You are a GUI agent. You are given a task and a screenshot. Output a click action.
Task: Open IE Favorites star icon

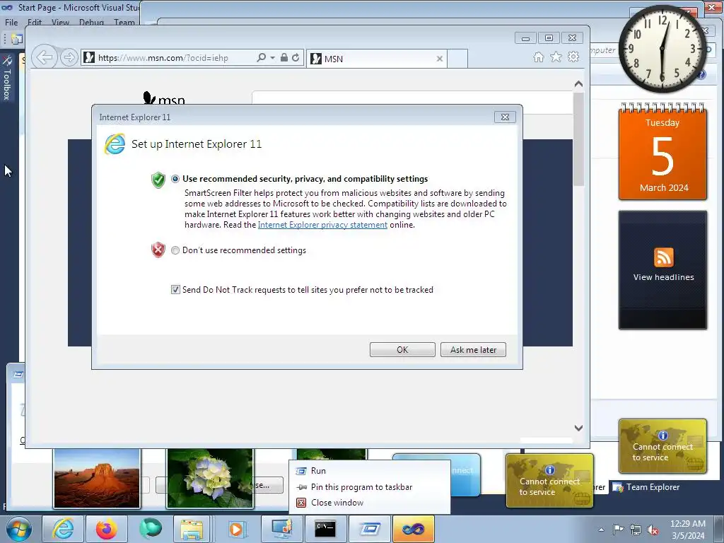(556, 57)
